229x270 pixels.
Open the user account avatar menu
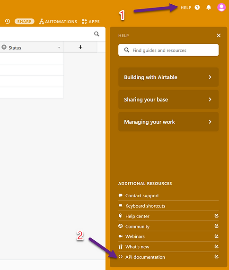(x=221, y=8)
